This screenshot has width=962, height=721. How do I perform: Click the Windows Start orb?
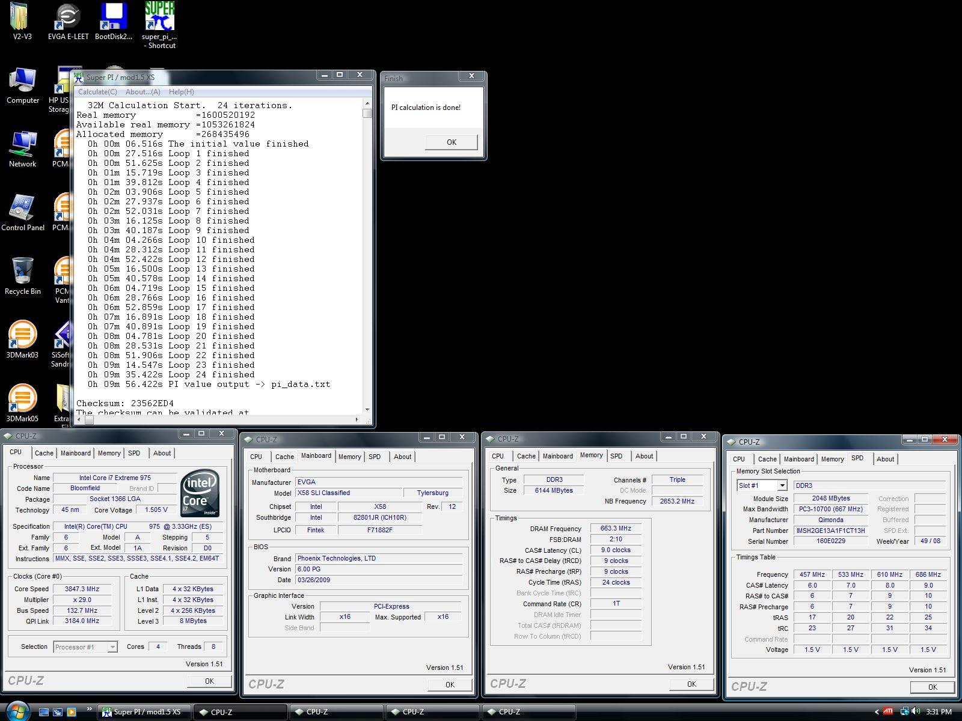click(x=17, y=711)
